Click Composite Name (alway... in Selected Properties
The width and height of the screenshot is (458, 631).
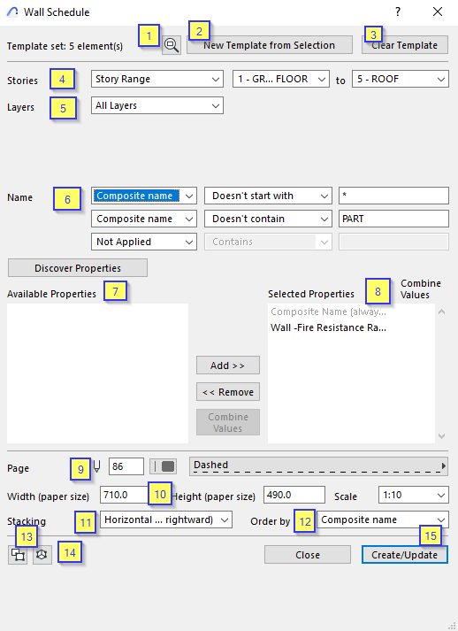351,312
